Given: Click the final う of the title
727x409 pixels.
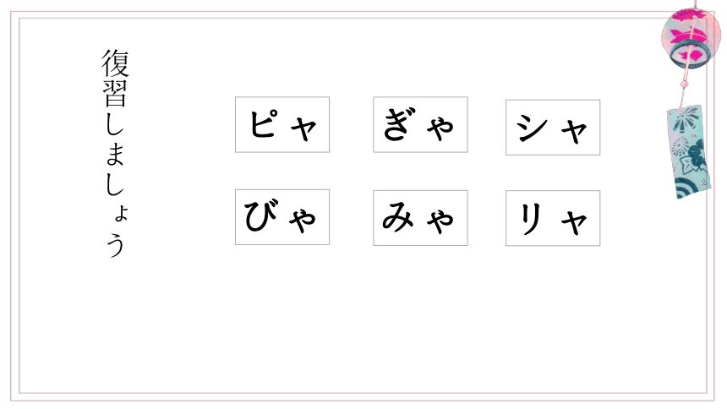Looking at the screenshot, I should pyautogui.click(x=116, y=244).
